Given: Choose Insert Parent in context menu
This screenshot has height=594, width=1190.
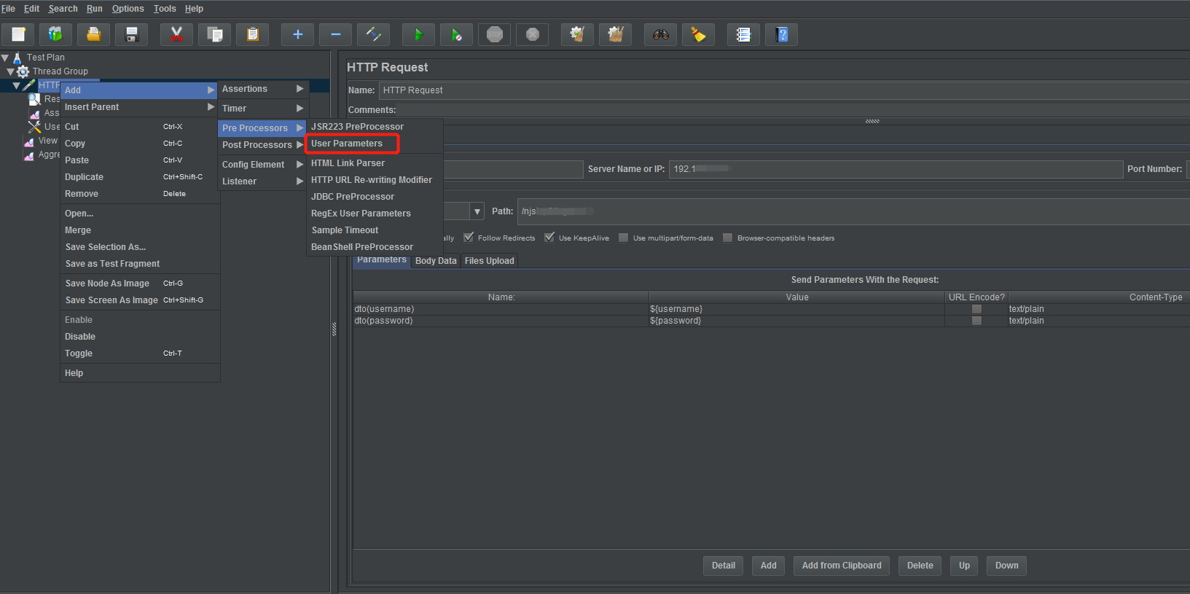Looking at the screenshot, I should (139, 107).
